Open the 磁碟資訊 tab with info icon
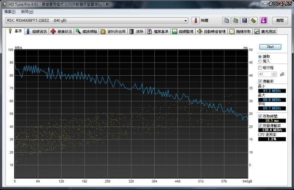The image size is (294, 190). (x=37, y=32)
